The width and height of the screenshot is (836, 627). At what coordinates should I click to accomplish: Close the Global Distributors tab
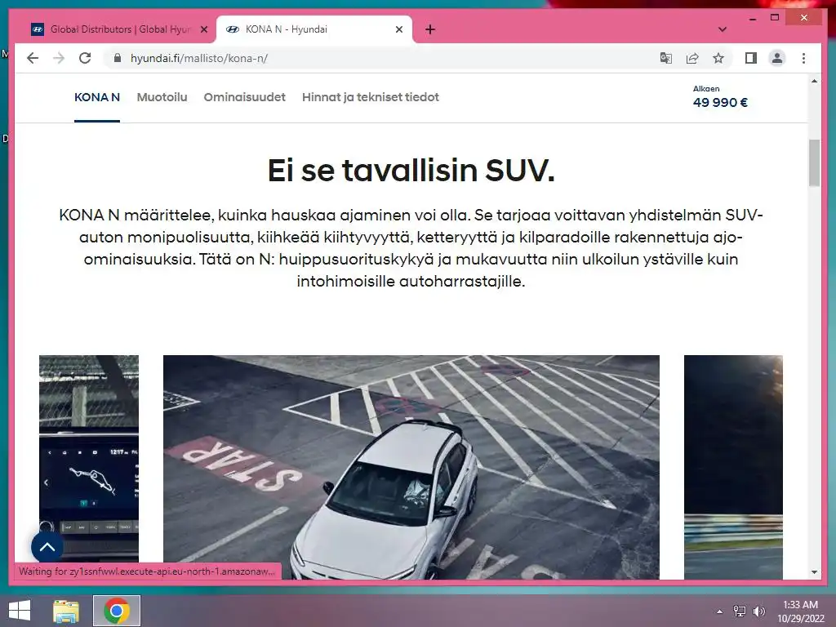(x=203, y=29)
